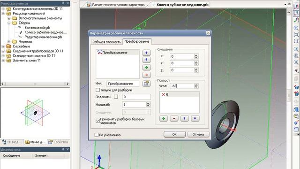The height and width of the screenshot is (169, 300).
Task: Expand the Служебные folder
Action: point(3,46)
